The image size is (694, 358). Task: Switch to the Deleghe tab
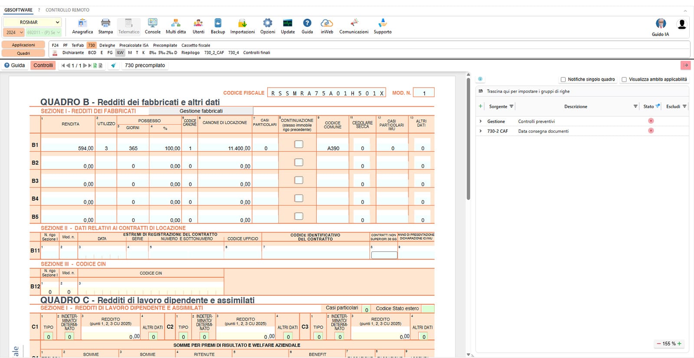(107, 45)
